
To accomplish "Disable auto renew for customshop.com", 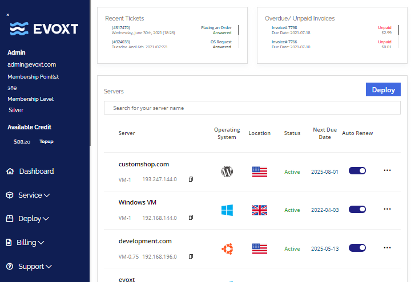I will point(357,171).
